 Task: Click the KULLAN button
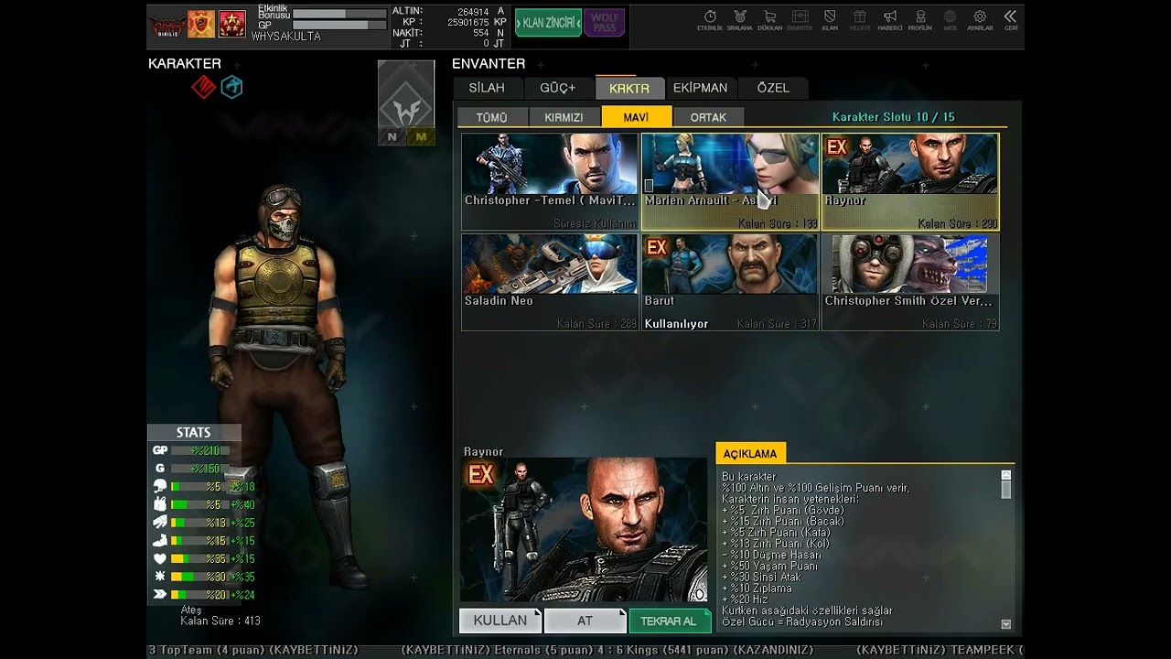500,621
